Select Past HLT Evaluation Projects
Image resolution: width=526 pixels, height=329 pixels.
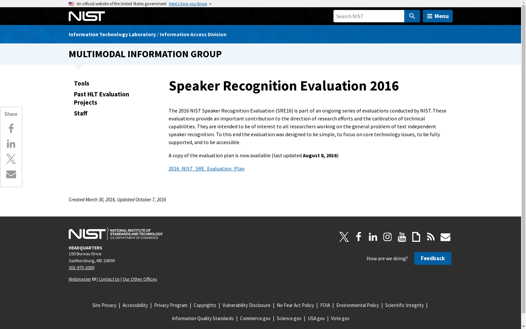tap(102, 98)
